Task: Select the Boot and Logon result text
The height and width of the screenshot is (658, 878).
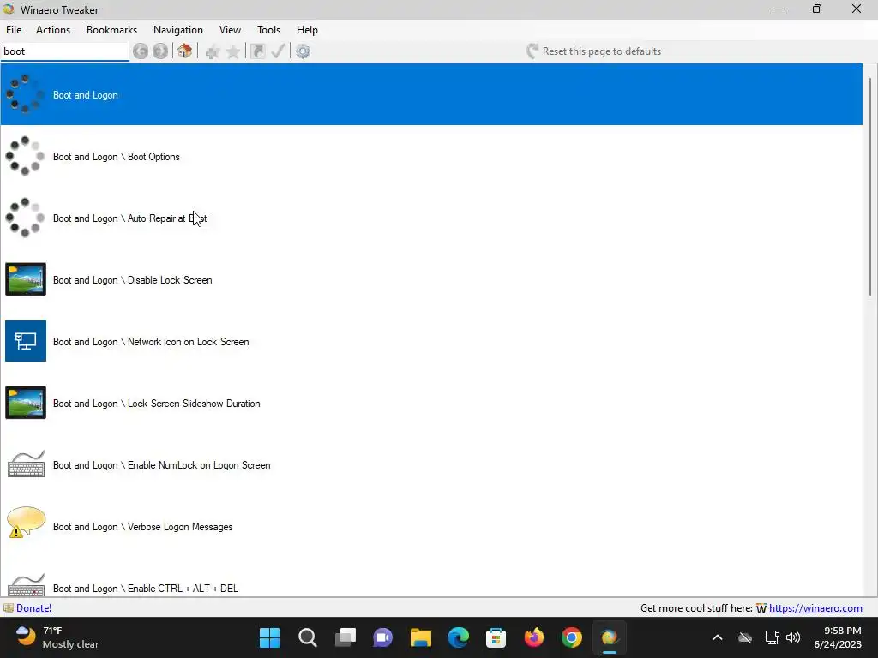Action: click(x=86, y=95)
